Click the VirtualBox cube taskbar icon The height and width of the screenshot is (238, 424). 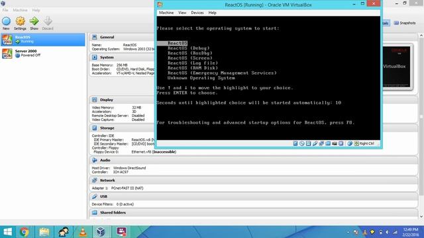coord(101,232)
